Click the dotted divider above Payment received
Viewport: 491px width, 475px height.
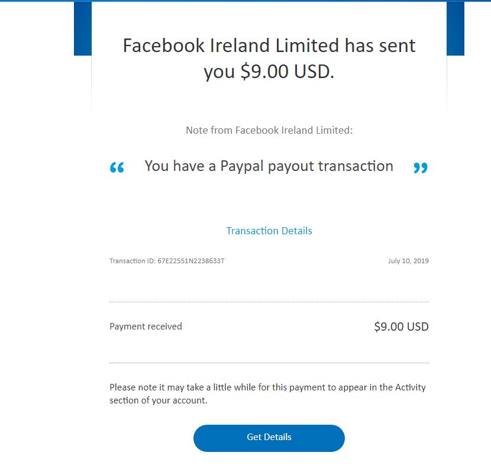pos(269,302)
